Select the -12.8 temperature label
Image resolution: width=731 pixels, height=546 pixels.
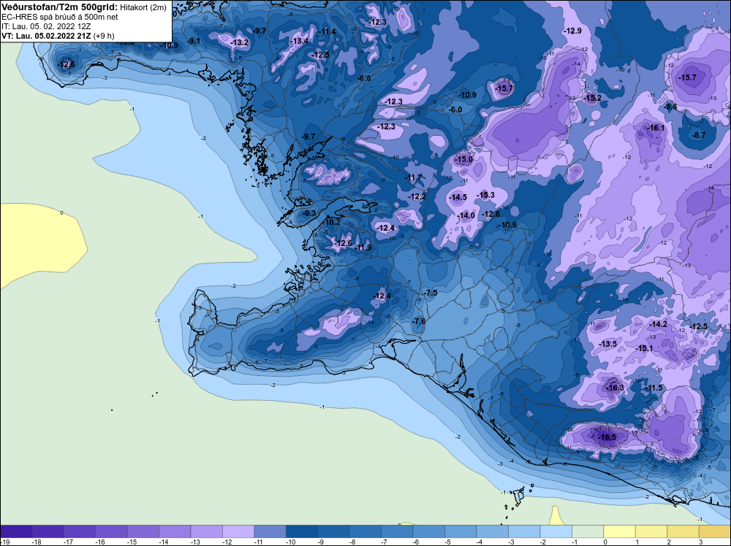tap(491, 214)
